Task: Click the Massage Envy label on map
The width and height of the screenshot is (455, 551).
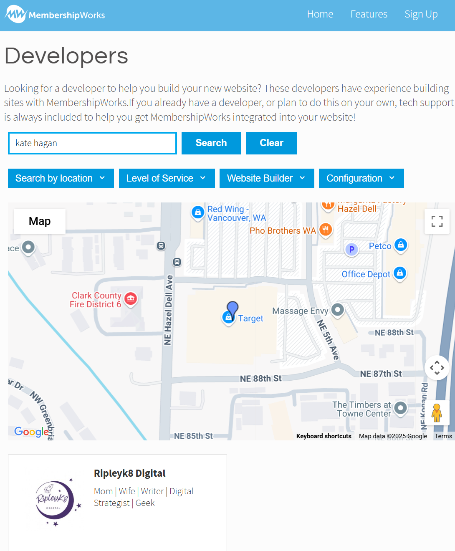Action: click(300, 311)
